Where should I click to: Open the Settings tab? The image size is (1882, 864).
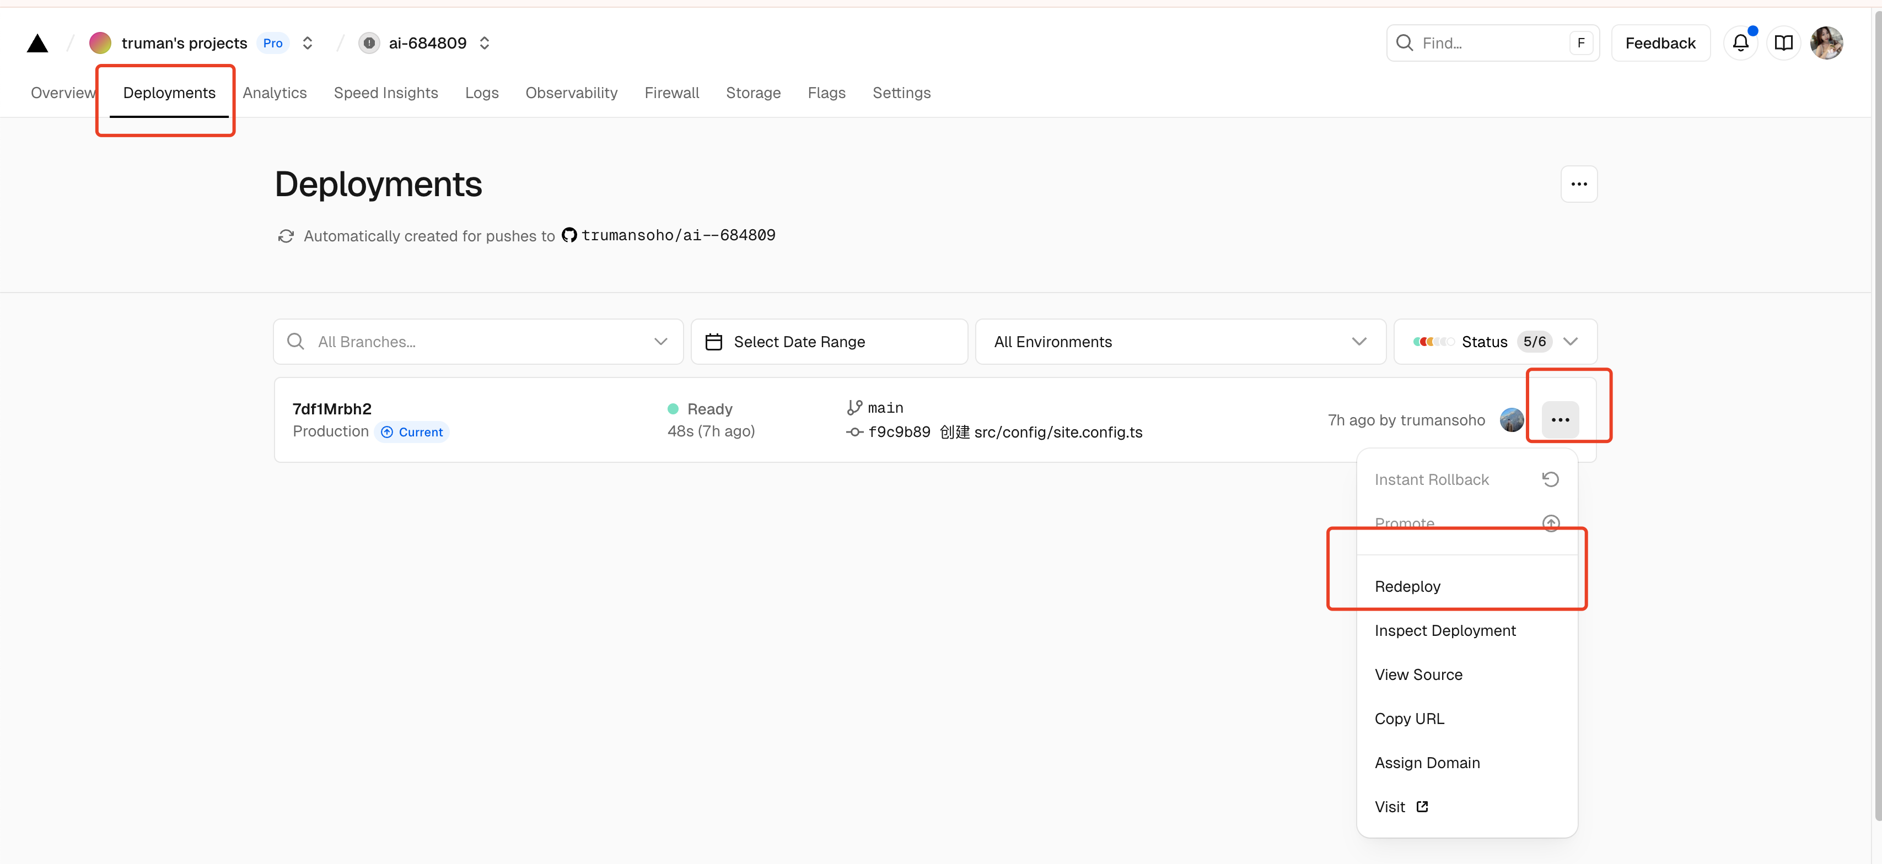pyautogui.click(x=901, y=93)
